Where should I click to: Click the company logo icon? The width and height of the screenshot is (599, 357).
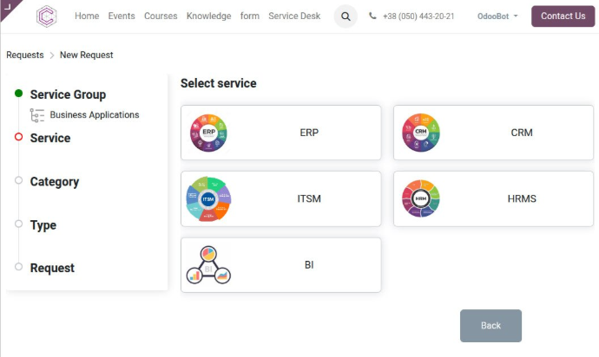click(x=46, y=16)
